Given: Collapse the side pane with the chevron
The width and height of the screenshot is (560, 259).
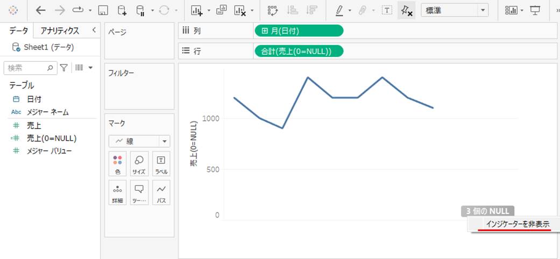Looking at the screenshot, I should (x=94, y=31).
